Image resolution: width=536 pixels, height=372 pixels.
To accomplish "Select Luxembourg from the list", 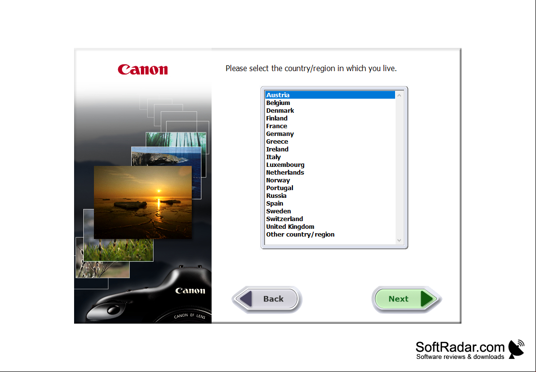I will pos(330,164).
